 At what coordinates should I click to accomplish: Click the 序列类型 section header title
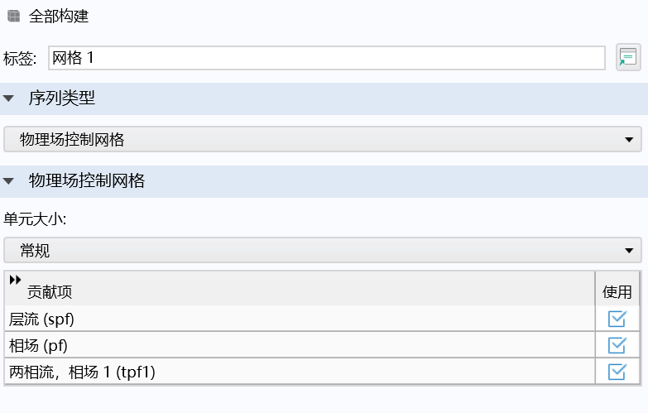tap(62, 98)
